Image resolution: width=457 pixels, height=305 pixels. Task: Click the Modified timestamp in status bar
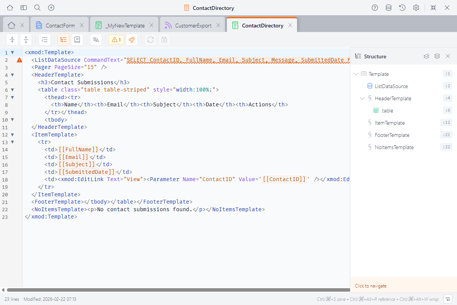click(50, 299)
